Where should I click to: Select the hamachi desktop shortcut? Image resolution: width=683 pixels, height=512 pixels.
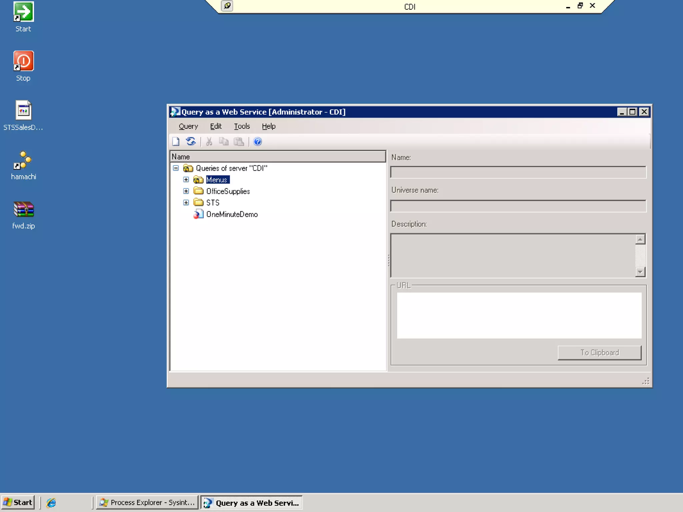(x=23, y=160)
